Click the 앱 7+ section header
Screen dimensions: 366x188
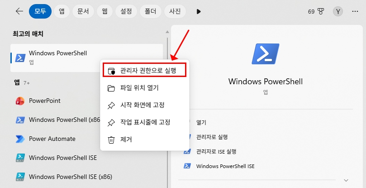pyautogui.click(x=22, y=82)
